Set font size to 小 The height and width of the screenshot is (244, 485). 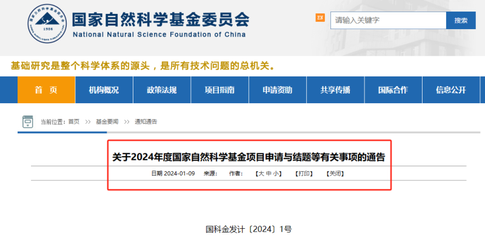[x=276, y=174]
